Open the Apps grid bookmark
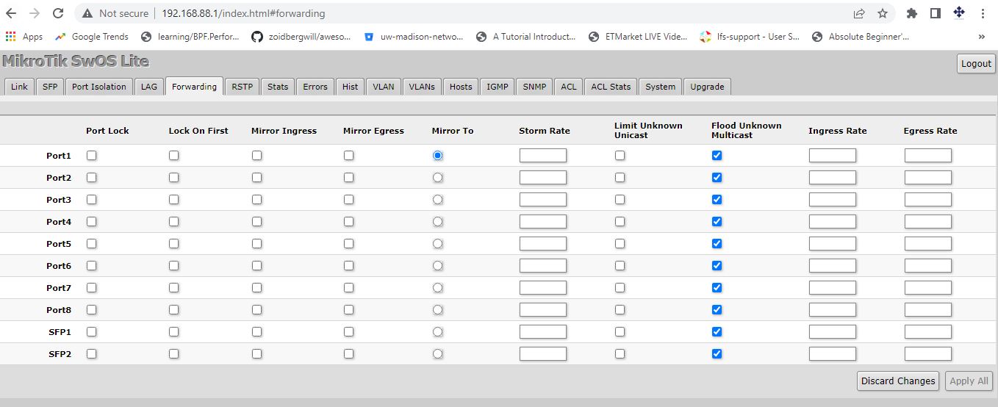 click(x=24, y=36)
